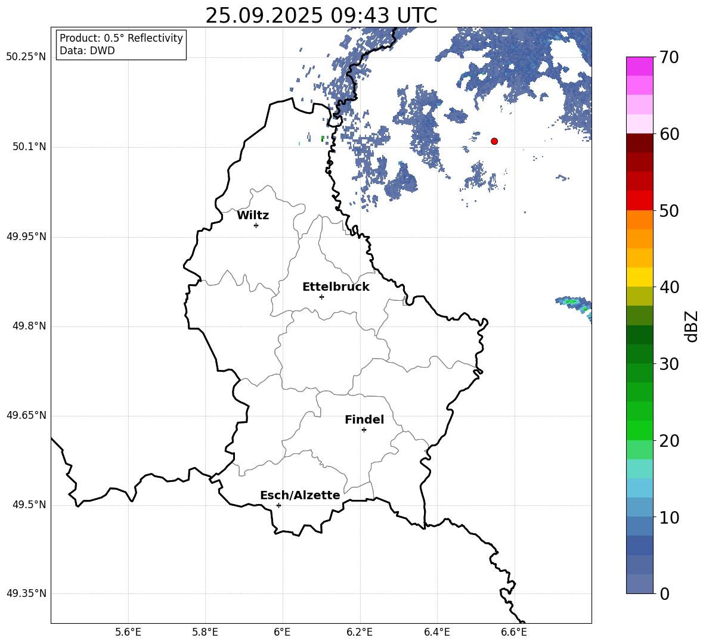
Task: Click the Ettelbruck station cross marker
Action: pos(321,297)
